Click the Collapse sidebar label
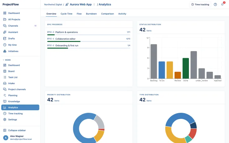This screenshot has height=143, width=229. point(17,130)
